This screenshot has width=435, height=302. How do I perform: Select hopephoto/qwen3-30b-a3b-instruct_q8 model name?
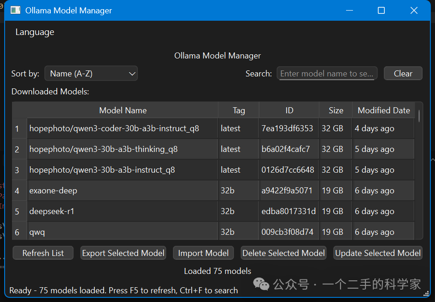tap(102, 170)
